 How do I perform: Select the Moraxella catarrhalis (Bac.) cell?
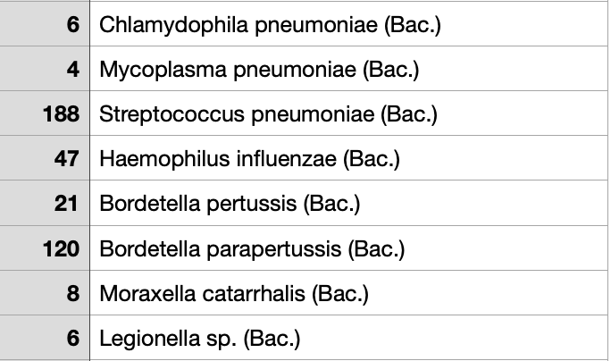[348, 293]
